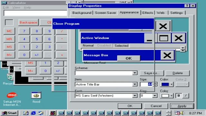The width and height of the screenshot is (206, 116).
Task: Click the Delete scheme button
Action: click(x=177, y=73)
